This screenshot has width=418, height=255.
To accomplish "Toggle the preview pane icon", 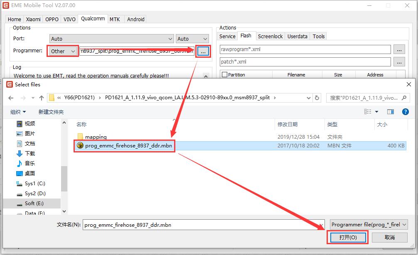I will [391, 112].
